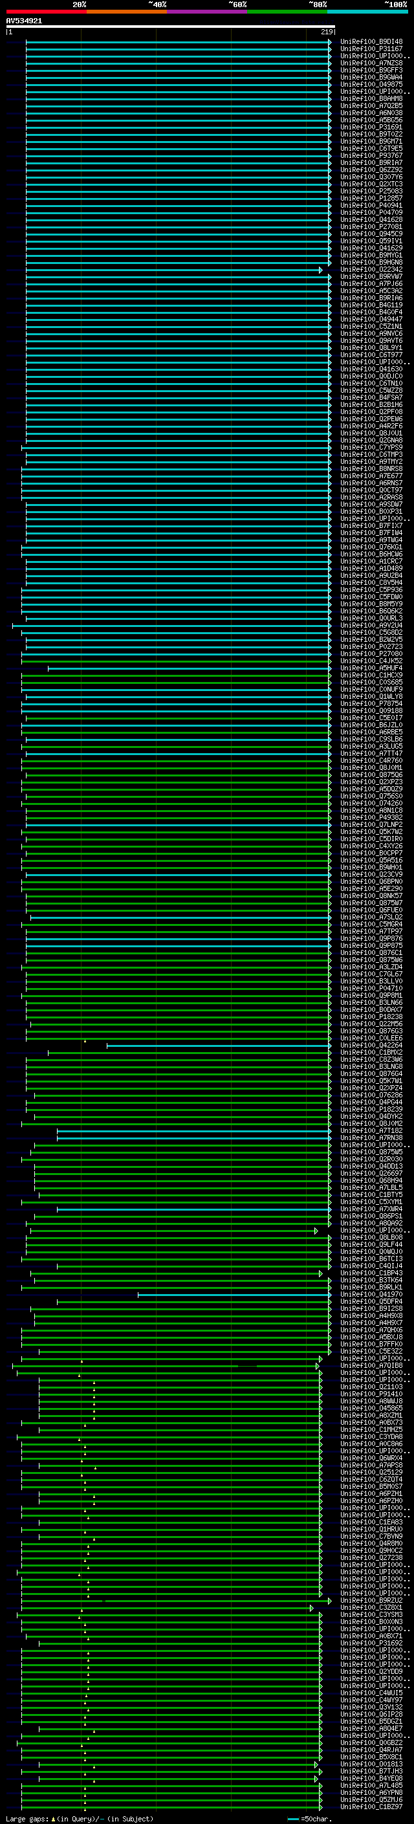Click the alignment bar for UniRef100_B9DI48

179,43
